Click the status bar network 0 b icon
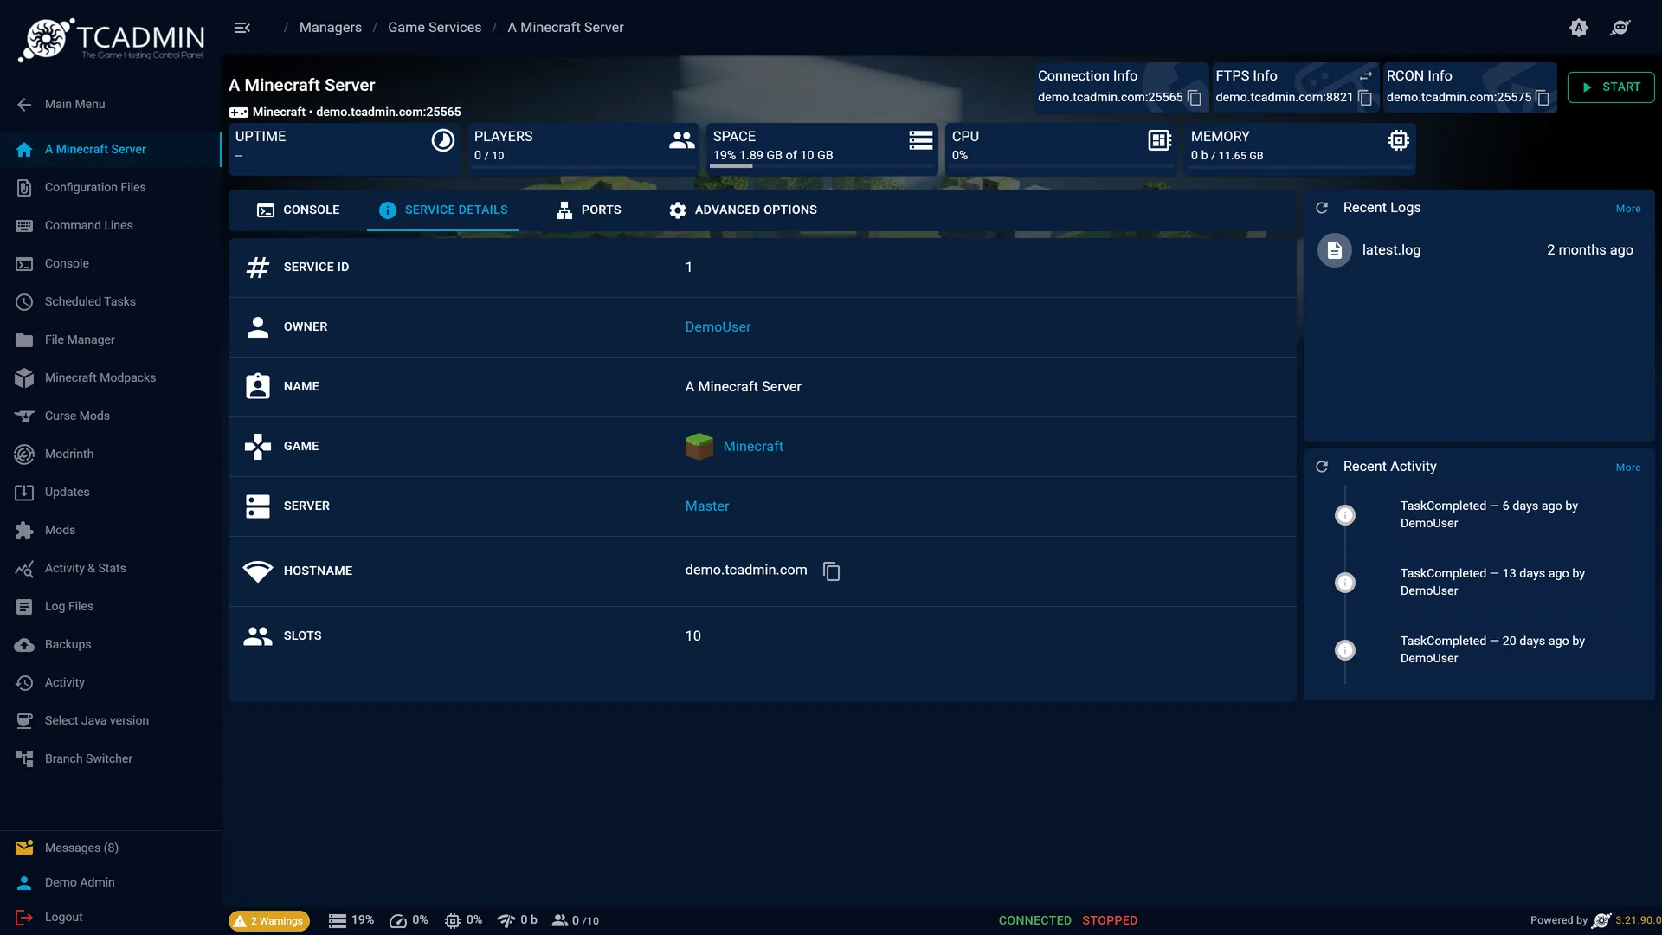Screen dimensions: 1662x935 click(x=506, y=921)
